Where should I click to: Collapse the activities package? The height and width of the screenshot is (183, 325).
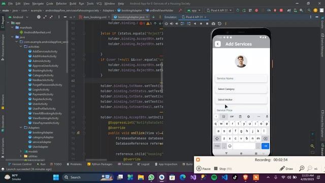coord(21,47)
